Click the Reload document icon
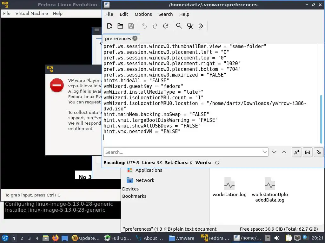The width and height of the screenshot is (325, 243). [x=166, y=26]
